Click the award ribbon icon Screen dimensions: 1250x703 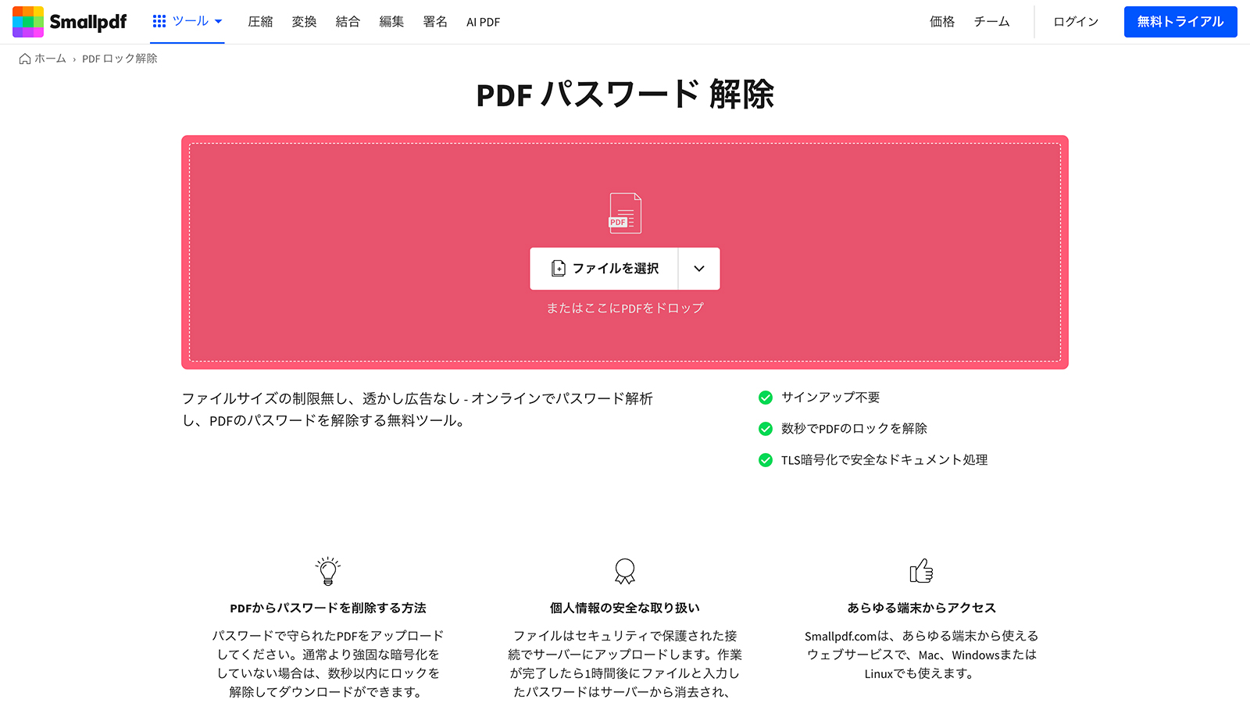(625, 572)
